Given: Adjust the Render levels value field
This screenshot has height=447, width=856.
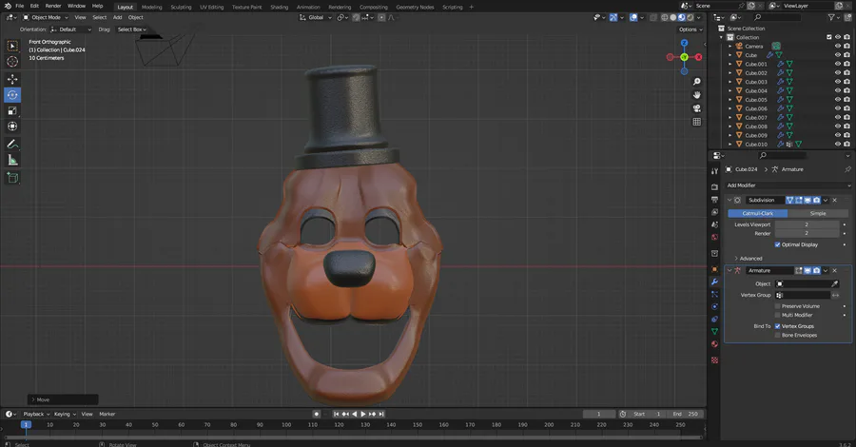Looking at the screenshot, I should point(807,233).
